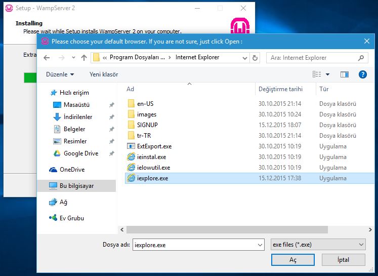Screen dimensions: 378x276
Task: Open the Düzenle menu
Action: (x=60, y=74)
